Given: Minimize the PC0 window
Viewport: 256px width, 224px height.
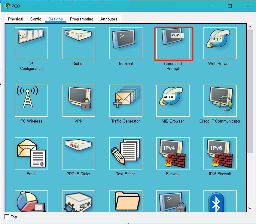Looking at the screenshot, I should pyautogui.click(x=212, y=6).
